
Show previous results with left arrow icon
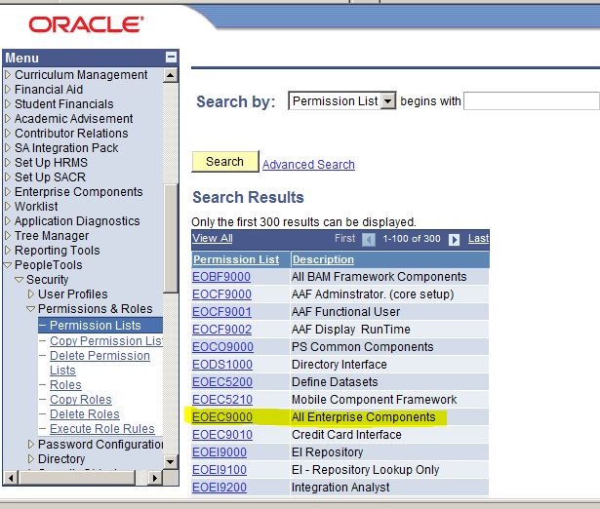point(369,240)
